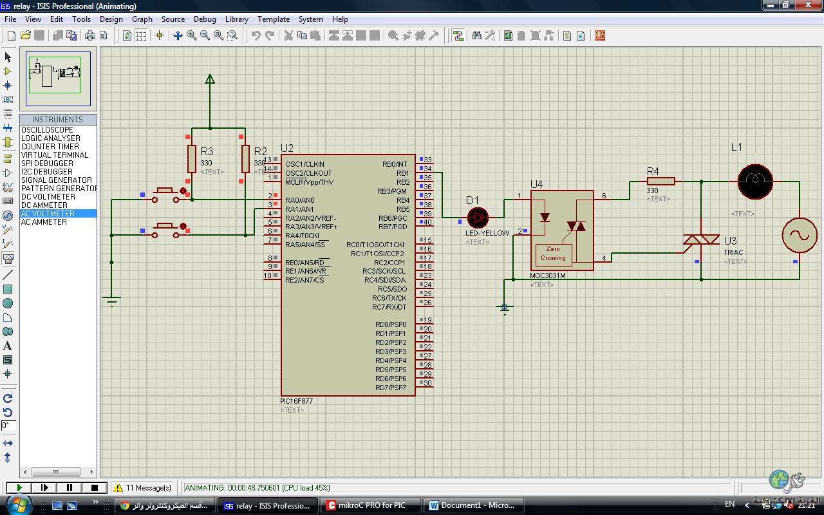
Task: Select the 2D line drawing tool
Action: point(8,275)
